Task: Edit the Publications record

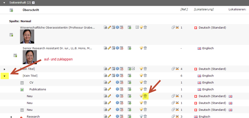Action: point(109,89)
